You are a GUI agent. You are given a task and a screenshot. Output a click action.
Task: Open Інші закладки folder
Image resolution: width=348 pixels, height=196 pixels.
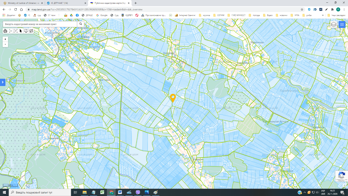point(336,15)
